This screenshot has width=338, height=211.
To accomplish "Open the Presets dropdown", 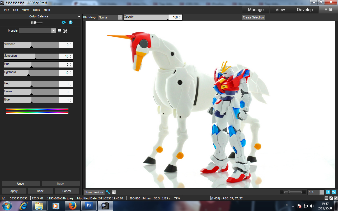I will coord(54,31).
